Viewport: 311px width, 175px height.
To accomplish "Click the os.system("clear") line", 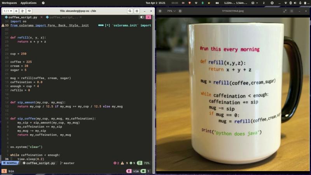I will [x=26, y=147].
